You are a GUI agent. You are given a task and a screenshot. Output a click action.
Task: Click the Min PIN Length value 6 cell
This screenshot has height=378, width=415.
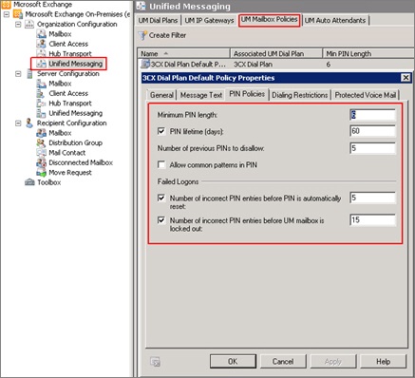(329, 65)
